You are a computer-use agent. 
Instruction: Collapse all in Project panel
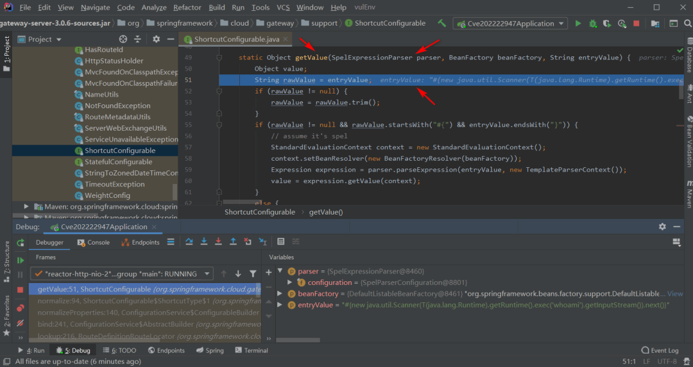click(137, 39)
